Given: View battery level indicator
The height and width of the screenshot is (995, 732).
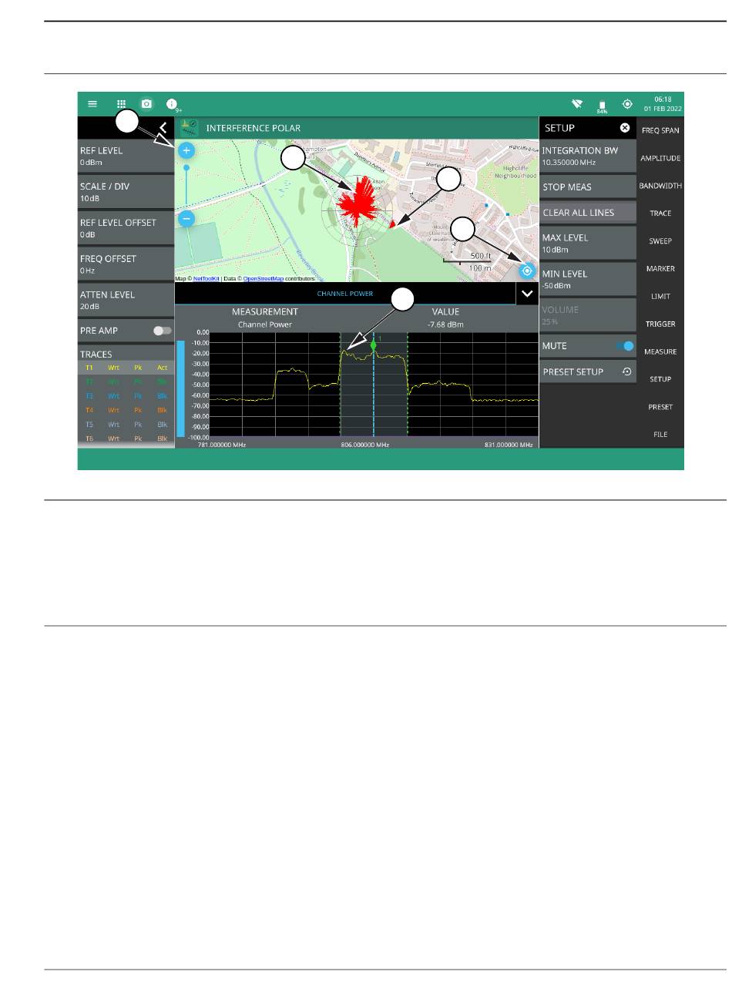Looking at the screenshot, I should (602, 106).
